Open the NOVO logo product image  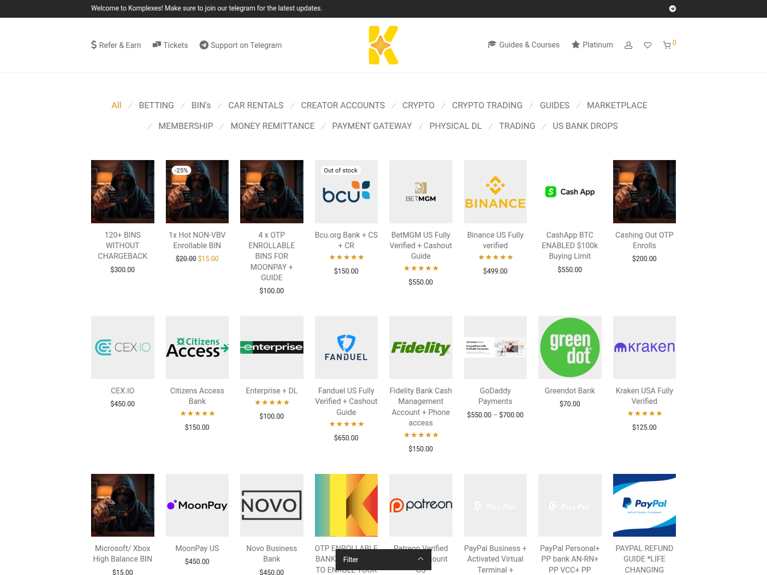tap(272, 505)
